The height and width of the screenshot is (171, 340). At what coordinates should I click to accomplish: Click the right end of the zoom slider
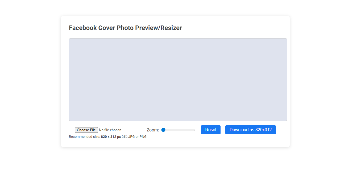pos(194,130)
